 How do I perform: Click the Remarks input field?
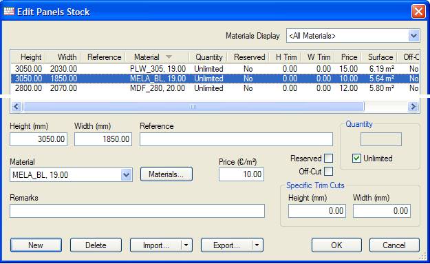coord(137,211)
